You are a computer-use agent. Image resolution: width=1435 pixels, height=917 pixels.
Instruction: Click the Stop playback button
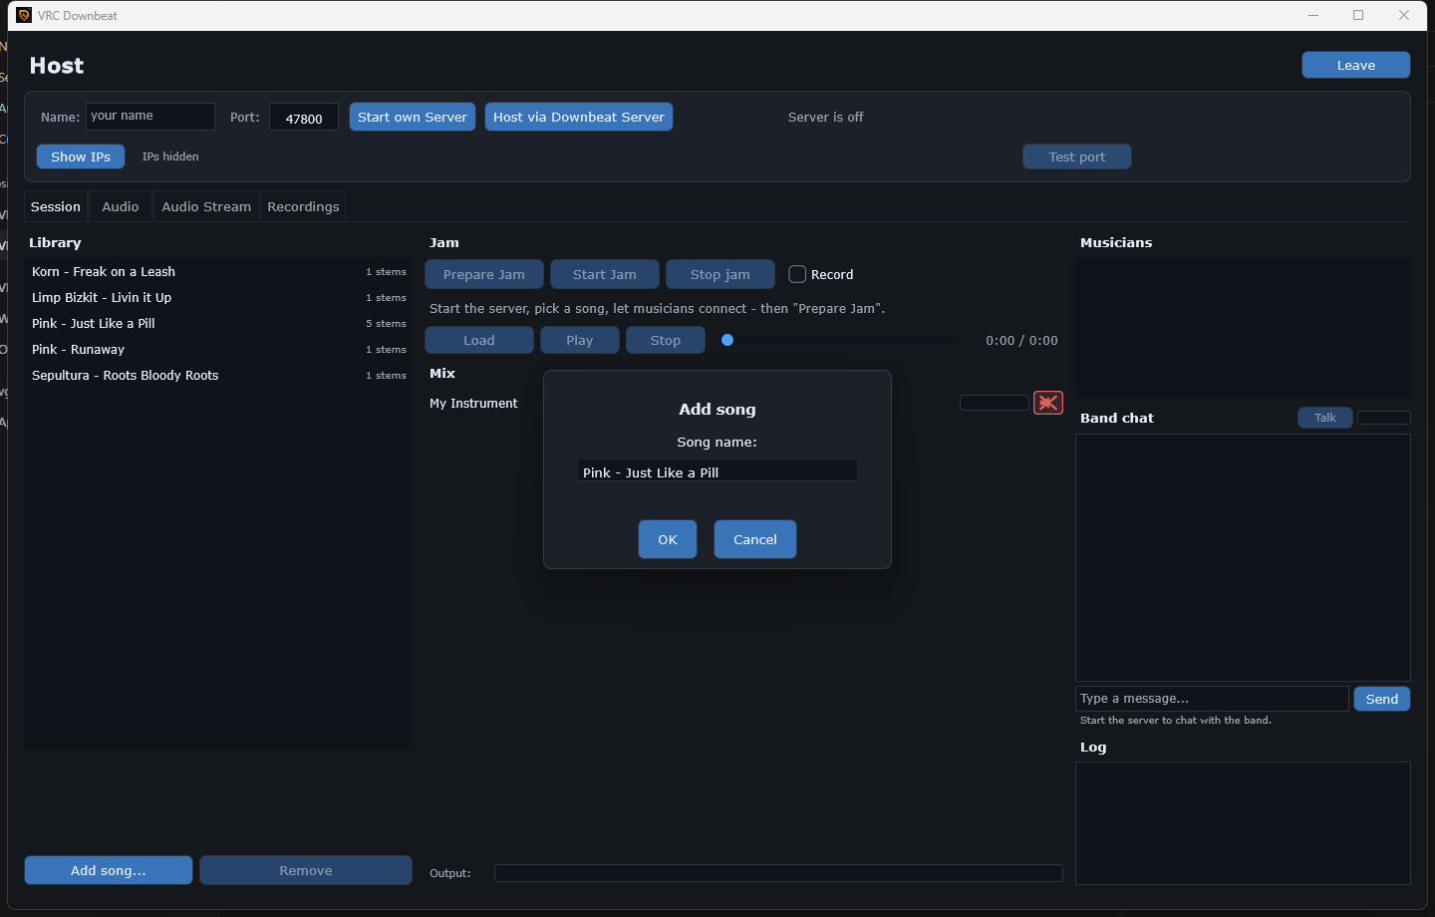(666, 340)
